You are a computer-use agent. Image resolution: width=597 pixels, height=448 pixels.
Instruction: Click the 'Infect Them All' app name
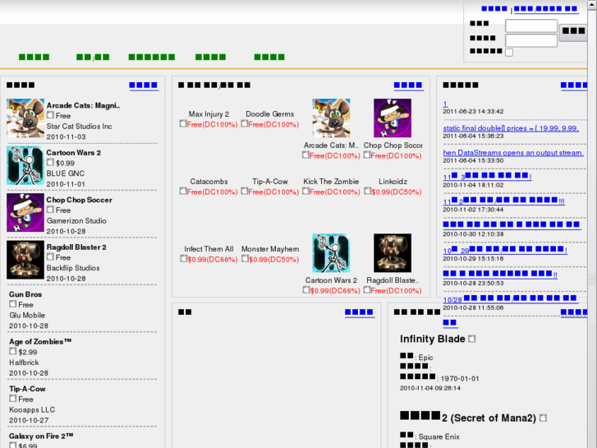pyautogui.click(x=209, y=249)
